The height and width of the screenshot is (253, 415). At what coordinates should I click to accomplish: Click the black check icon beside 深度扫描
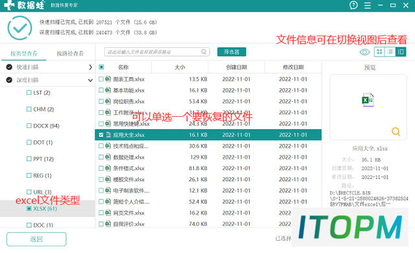pyautogui.click(x=9, y=80)
